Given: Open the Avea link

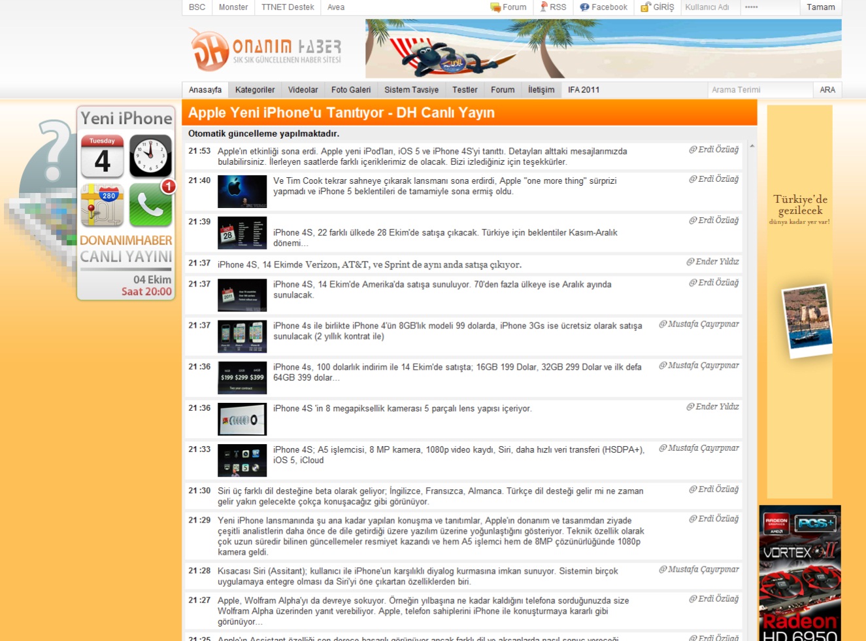Looking at the screenshot, I should pyautogui.click(x=336, y=7).
